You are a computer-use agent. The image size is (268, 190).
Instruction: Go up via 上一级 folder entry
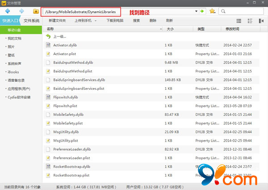pyautogui.click(x=60, y=37)
